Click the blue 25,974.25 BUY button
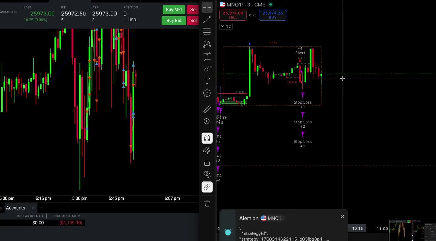436x241 pixels. [272, 15]
